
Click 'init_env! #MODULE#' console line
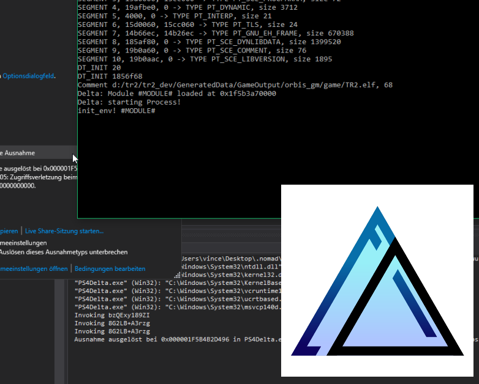[x=116, y=111]
